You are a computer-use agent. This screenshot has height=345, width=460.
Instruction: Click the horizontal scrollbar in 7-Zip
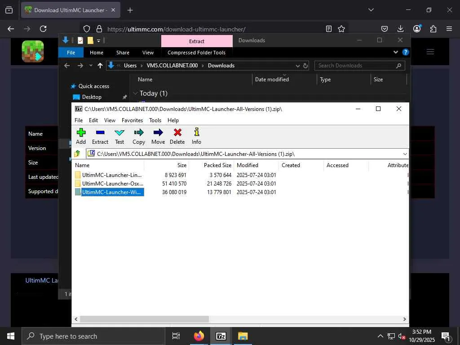click(x=144, y=319)
